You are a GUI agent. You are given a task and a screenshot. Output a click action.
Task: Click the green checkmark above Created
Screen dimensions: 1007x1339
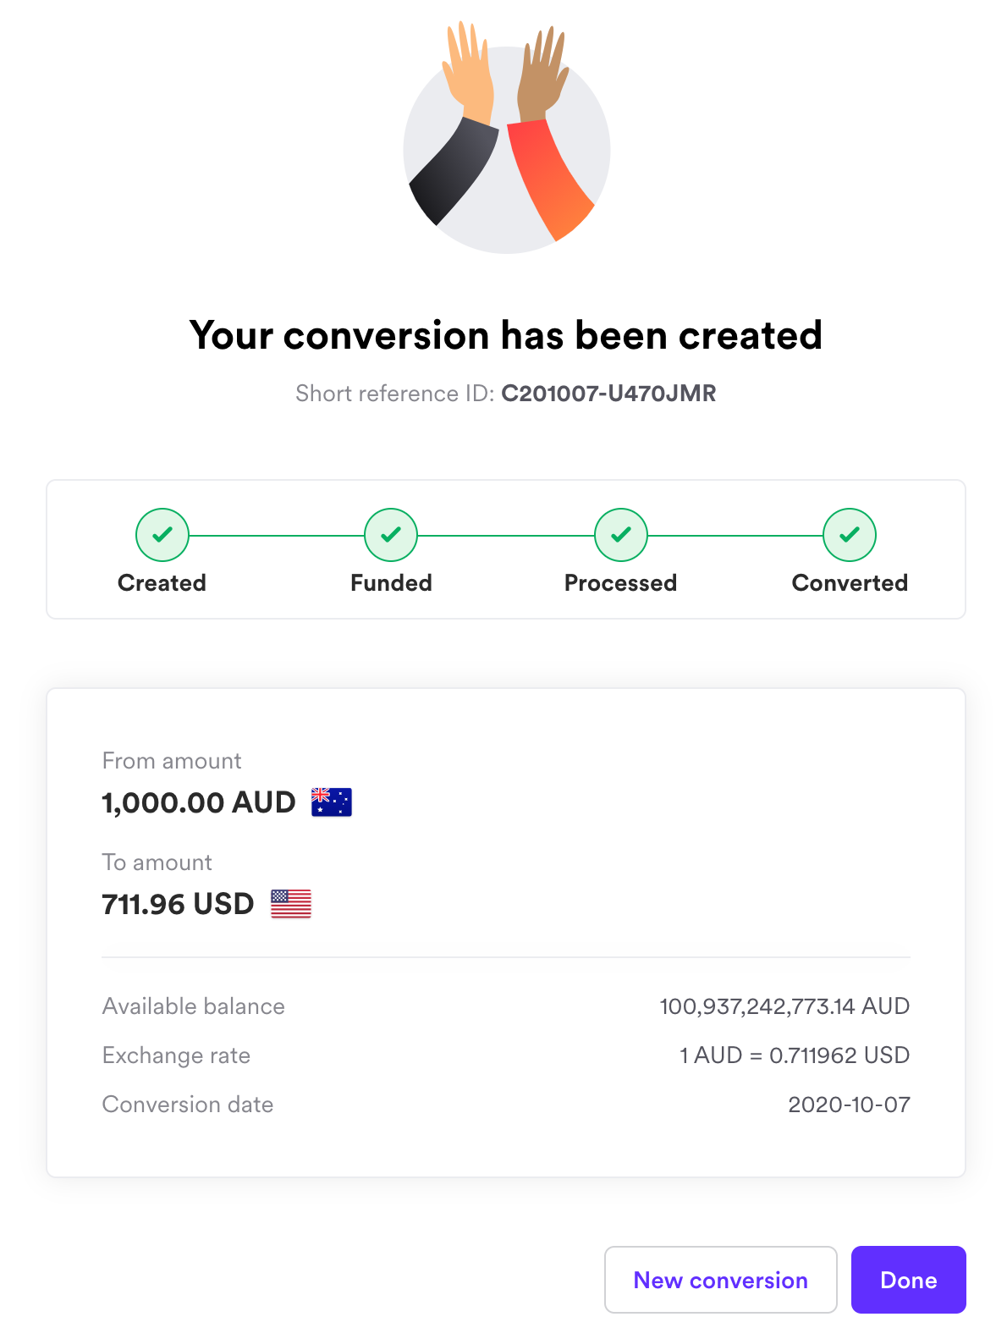162,535
